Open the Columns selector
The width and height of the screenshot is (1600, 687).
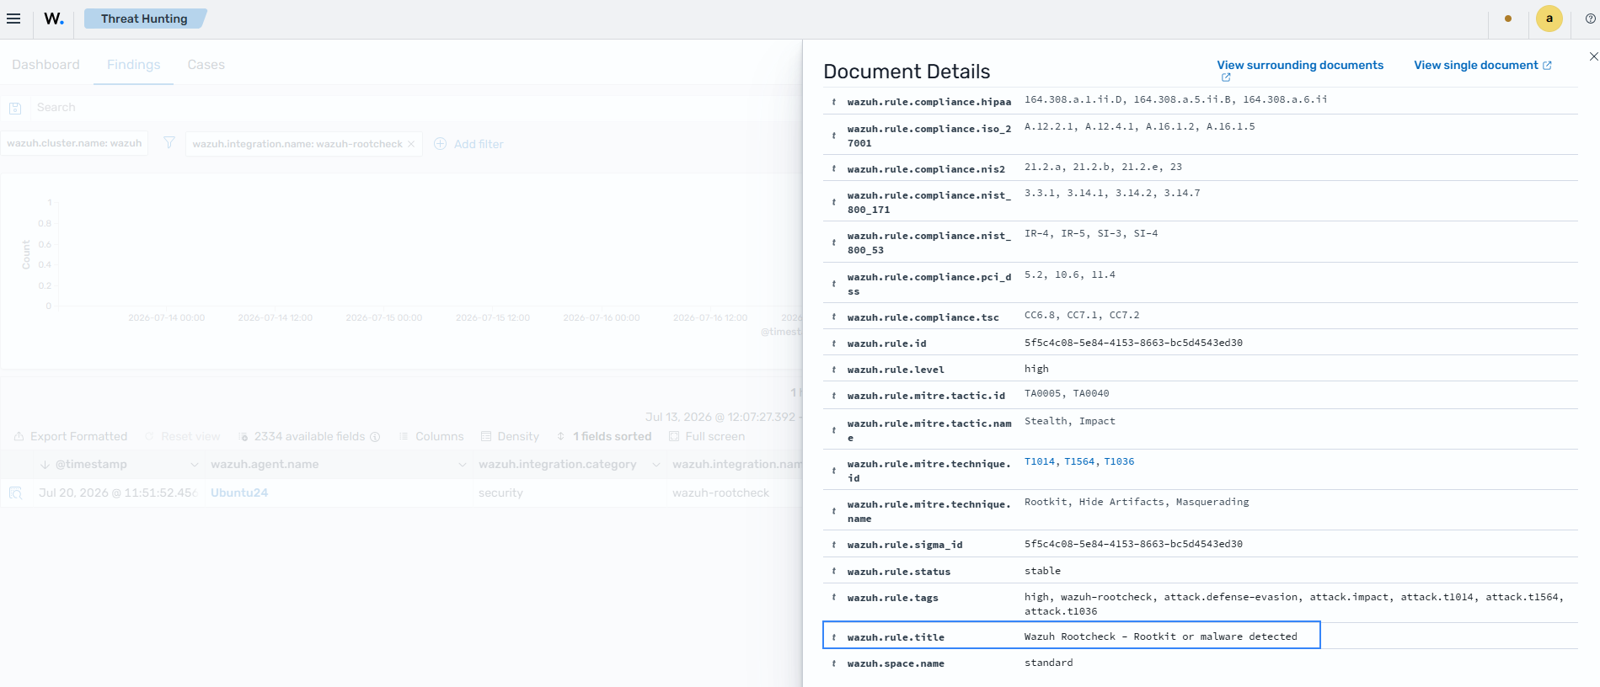[x=431, y=437]
